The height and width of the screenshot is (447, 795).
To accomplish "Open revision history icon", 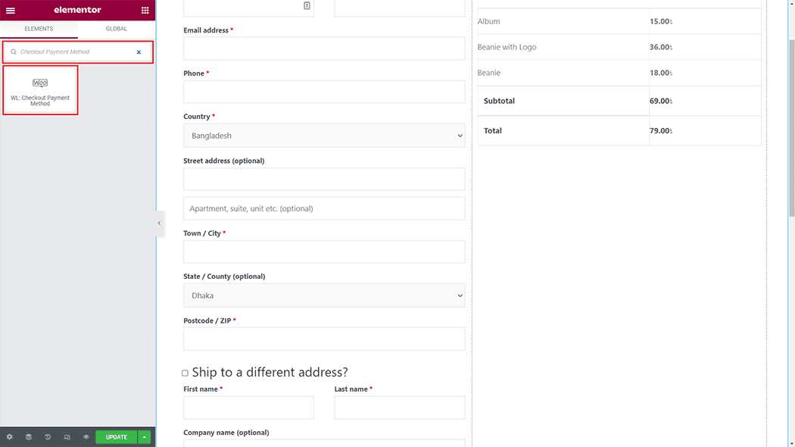I will 48,437.
